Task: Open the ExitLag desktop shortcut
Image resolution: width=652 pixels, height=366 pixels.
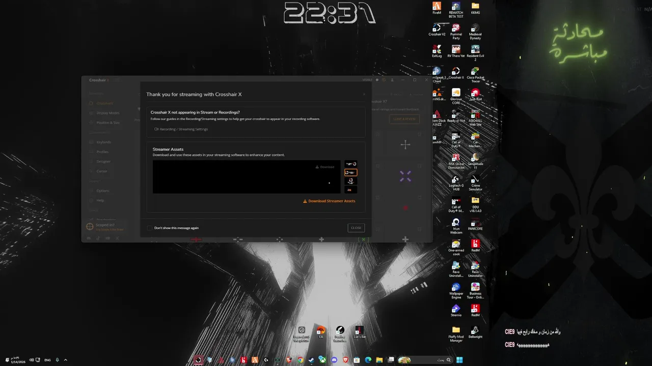Action: [437, 51]
